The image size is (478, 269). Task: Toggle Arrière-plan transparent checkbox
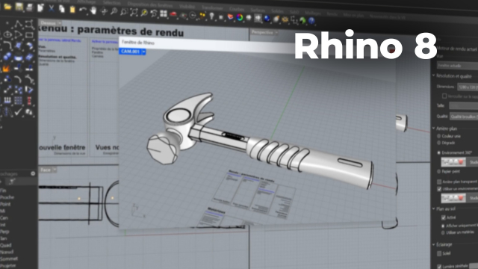point(439,182)
